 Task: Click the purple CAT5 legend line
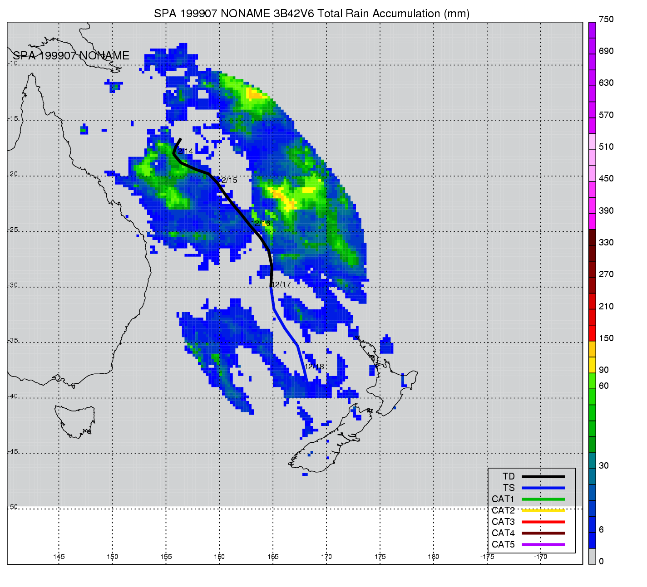[x=543, y=544]
